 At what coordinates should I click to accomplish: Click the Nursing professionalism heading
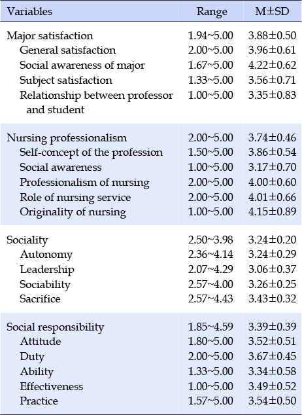coord(67,138)
